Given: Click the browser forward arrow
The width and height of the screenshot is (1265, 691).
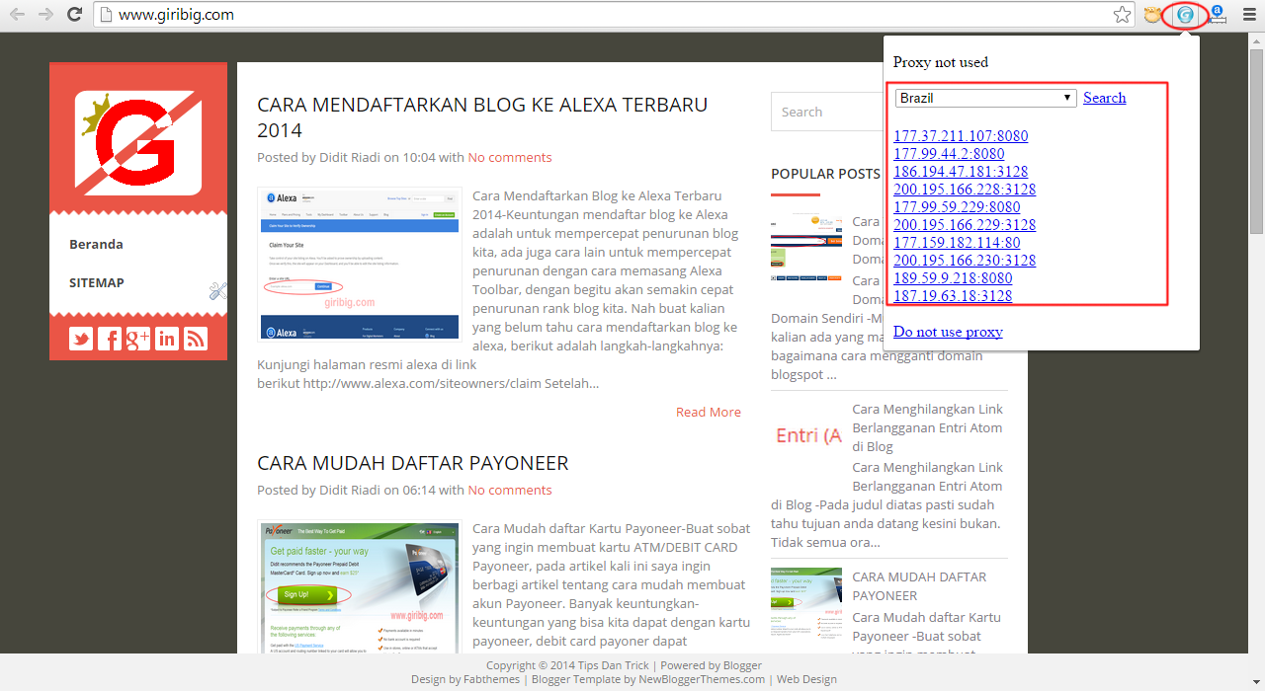Looking at the screenshot, I should [45, 15].
